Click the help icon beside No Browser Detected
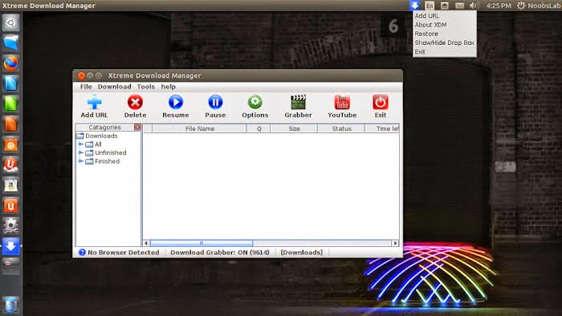The width and height of the screenshot is (562, 316). pyautogui.click(x=82, y=253)
